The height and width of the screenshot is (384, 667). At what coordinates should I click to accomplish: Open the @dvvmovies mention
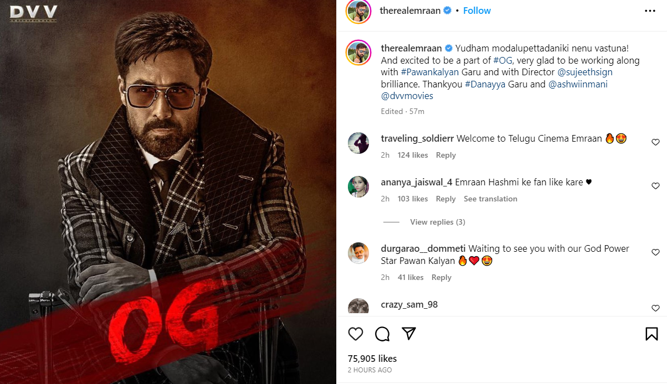coord(407,96)
